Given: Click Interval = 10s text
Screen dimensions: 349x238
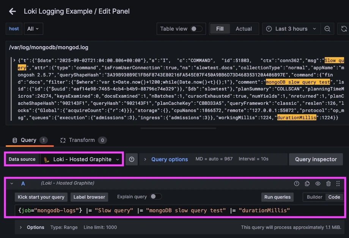Looking at the screenshot, I should click(253, 159).
